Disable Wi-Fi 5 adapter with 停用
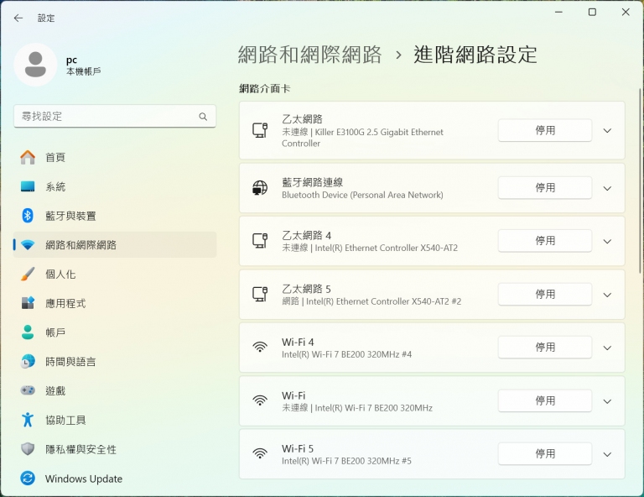644x497 pixels. pyautogui.click(x=544, y=454)
